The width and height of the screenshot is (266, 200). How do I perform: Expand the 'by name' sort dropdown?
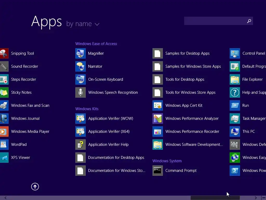(x=83, y=24)
